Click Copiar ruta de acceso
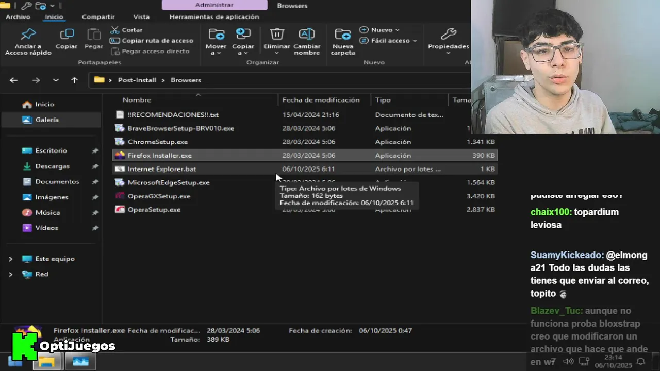The image size is (660, 371). pos(152,40)
